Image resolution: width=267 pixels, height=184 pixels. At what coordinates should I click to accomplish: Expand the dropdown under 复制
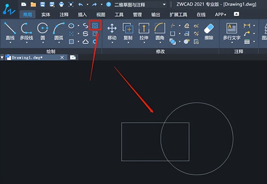pos(128,43)
